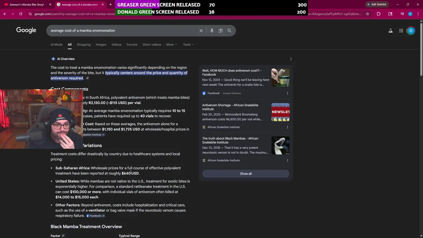423x238 pixels.
Task: Open 'The truth about Black Mambas' link
Action: point(230,140)
